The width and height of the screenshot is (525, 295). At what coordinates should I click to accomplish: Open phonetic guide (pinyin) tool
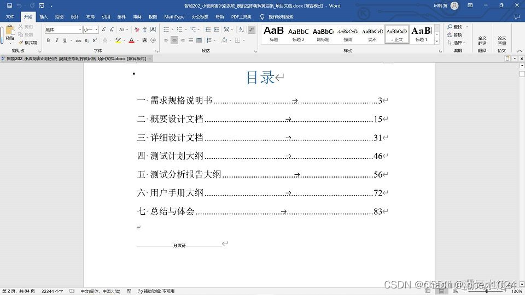click(x=144, y=29)
